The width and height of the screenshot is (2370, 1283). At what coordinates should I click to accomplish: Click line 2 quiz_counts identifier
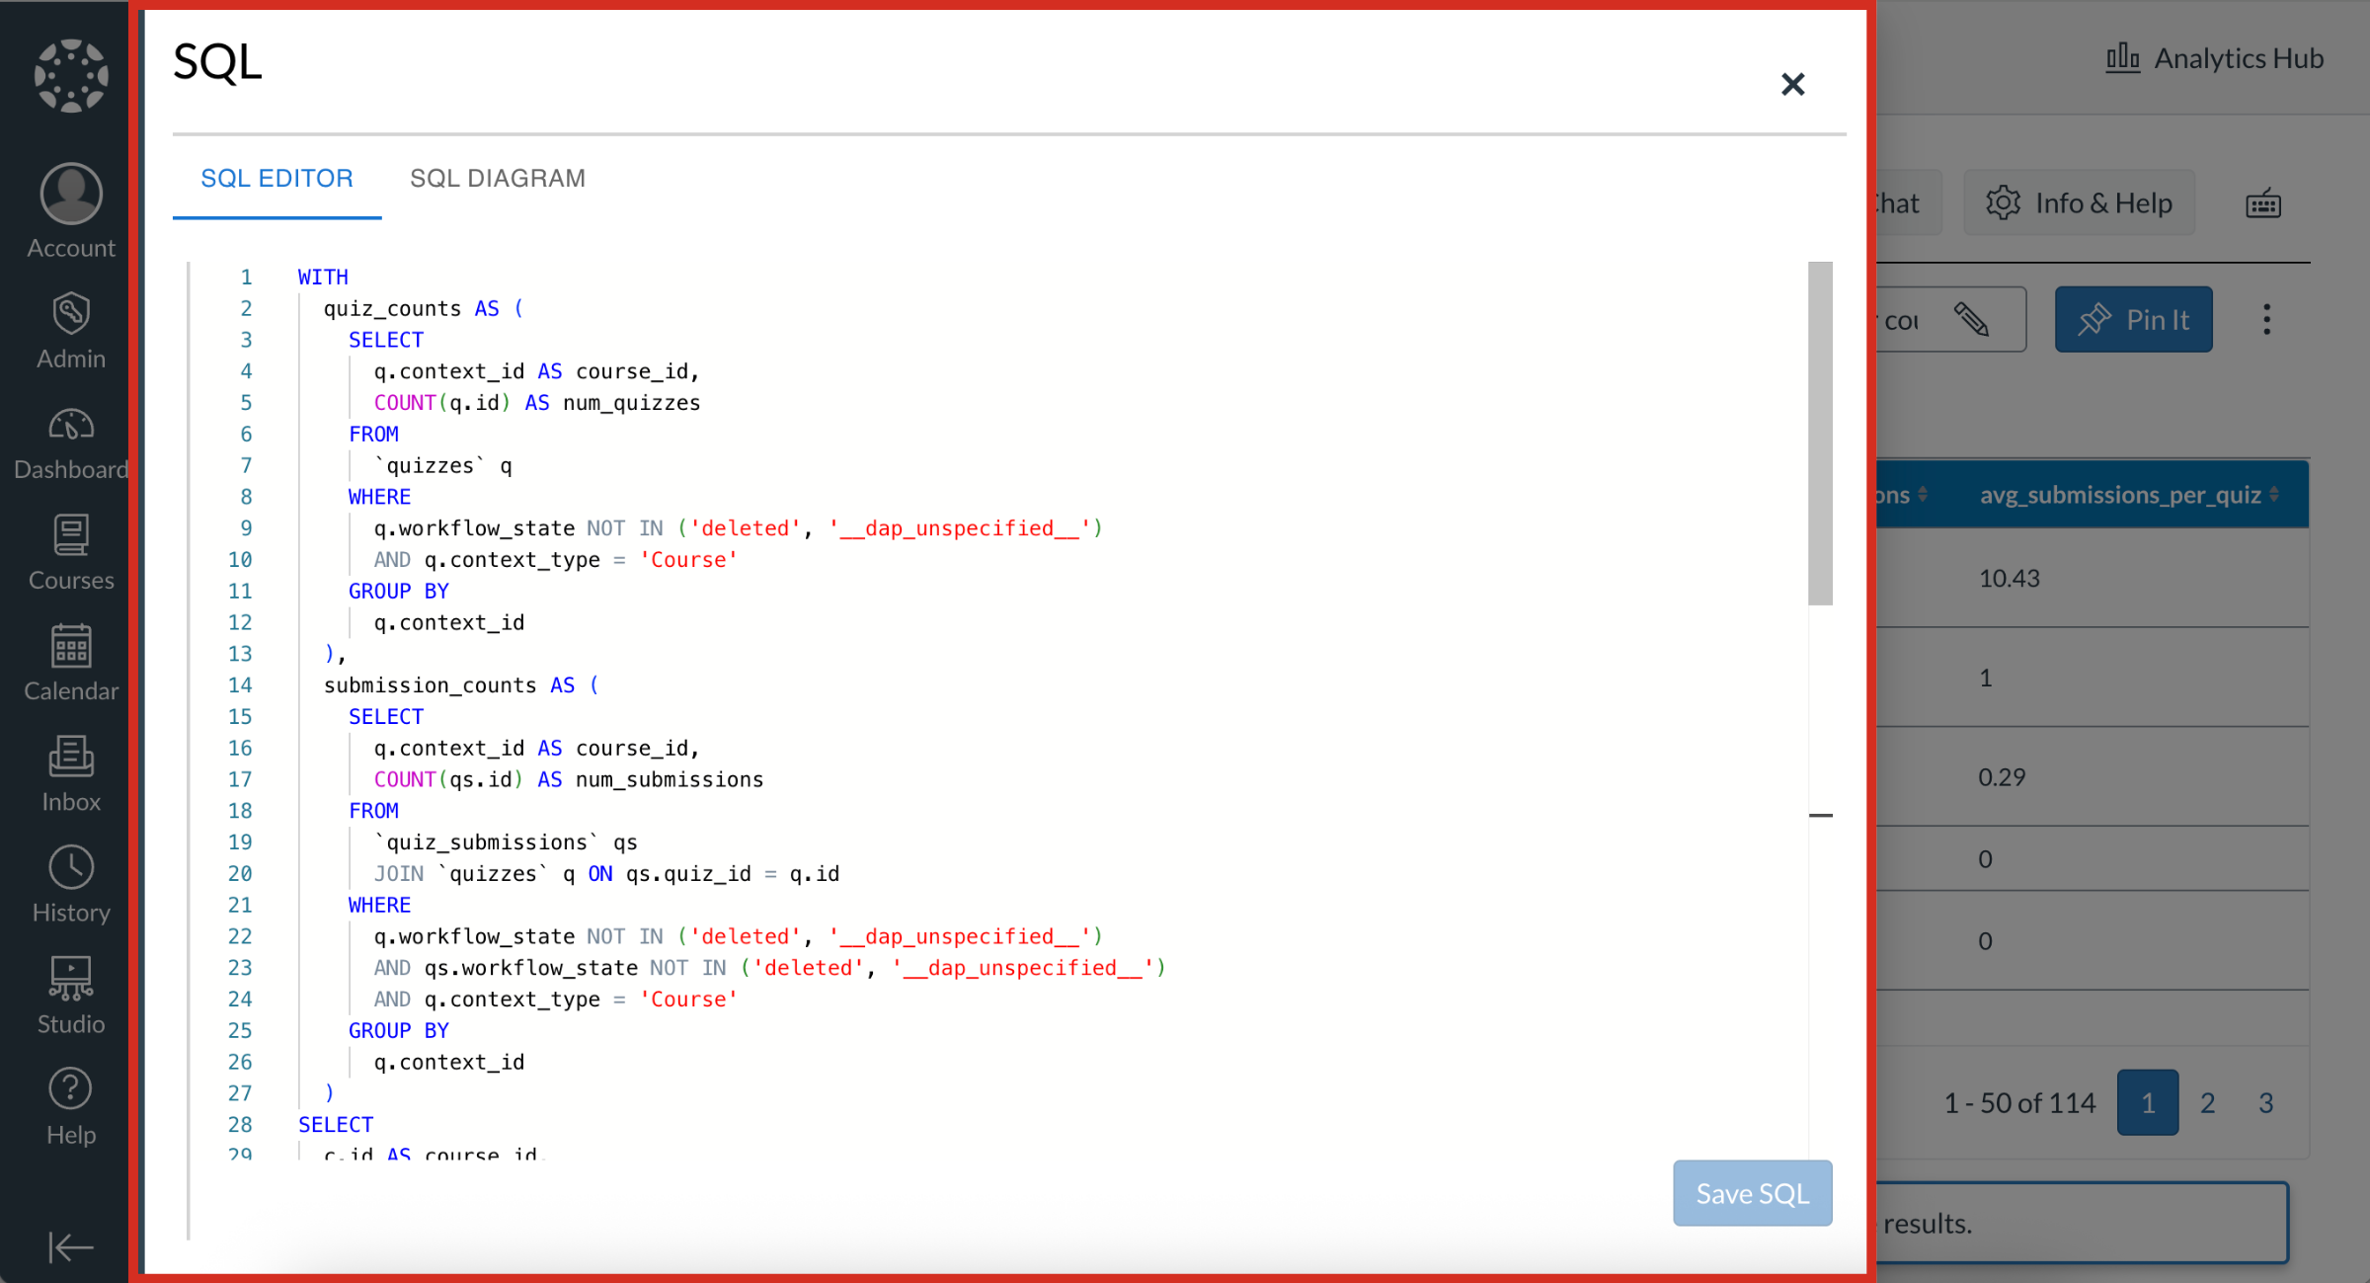[x=391, y=308]
